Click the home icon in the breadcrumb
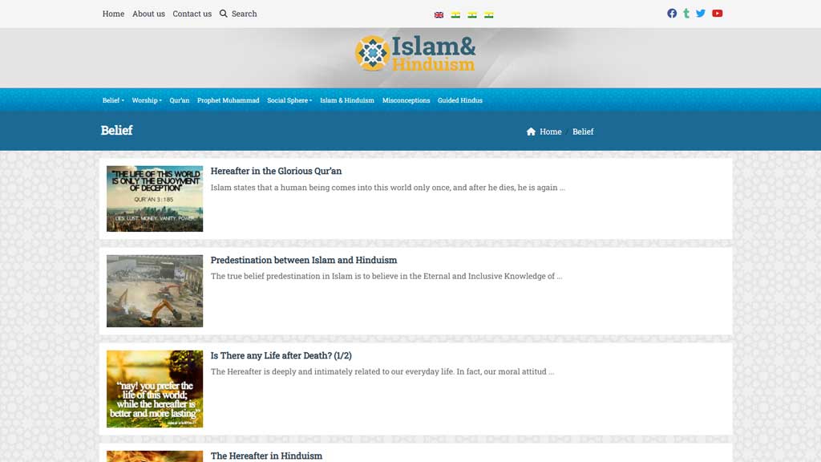Screen dimensions: 821x462 pyautogui.click(x=531, y=131)
